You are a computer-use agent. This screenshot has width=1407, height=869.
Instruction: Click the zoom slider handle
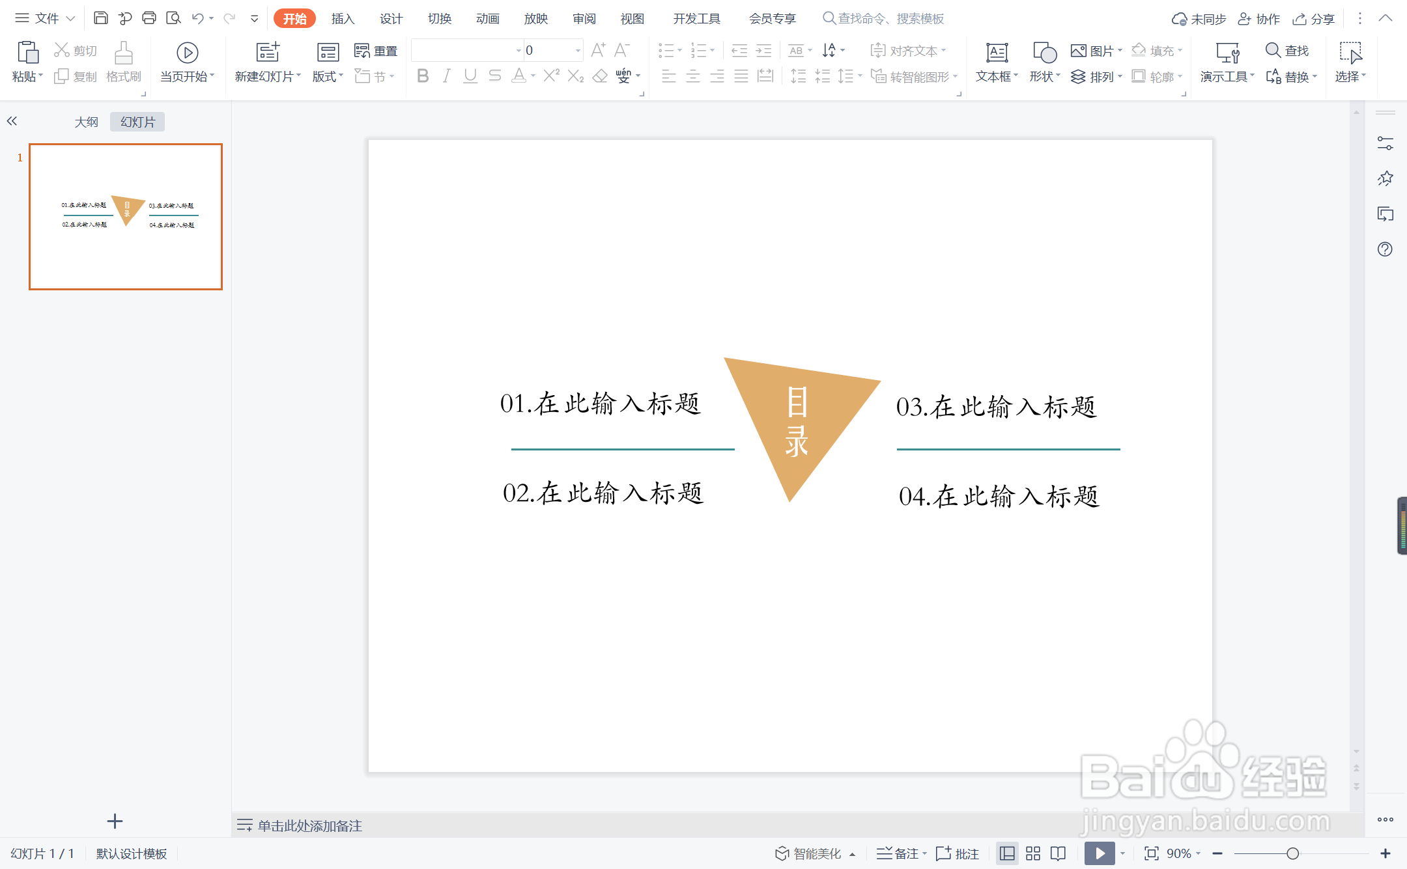[x=1292, y=853]
